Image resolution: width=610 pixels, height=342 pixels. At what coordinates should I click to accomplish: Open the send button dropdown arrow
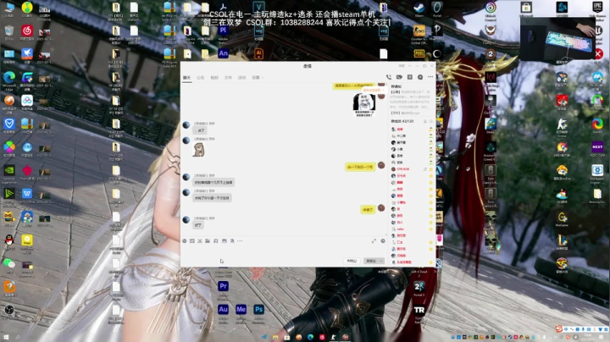point(381,261)
